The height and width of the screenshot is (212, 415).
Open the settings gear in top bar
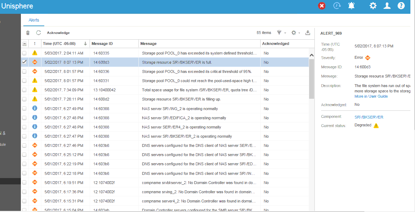tap(373, 6)
